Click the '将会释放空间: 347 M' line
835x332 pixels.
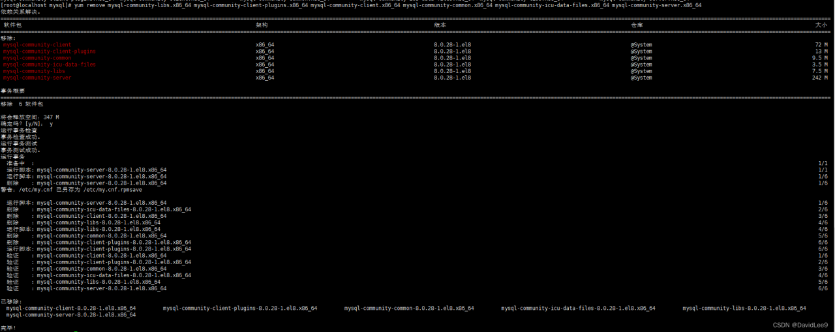coord(29,117)
